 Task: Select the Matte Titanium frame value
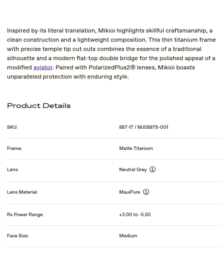(136, 148)
